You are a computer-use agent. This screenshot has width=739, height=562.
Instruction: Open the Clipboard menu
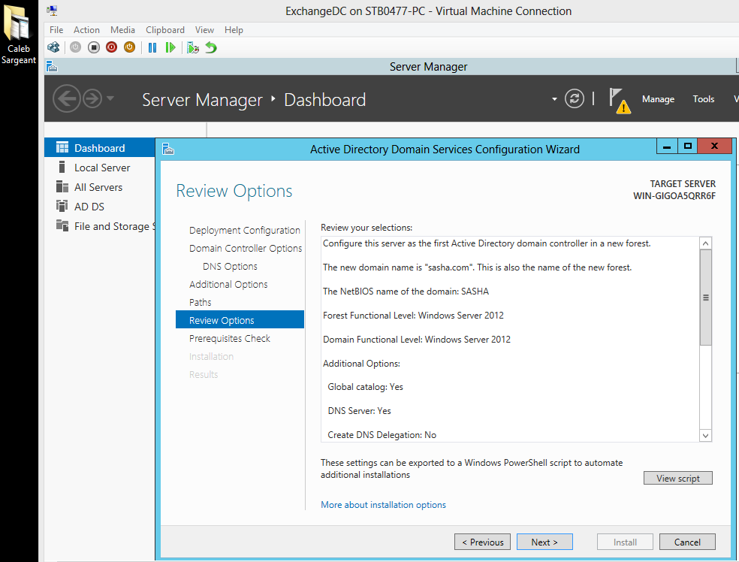[x=165, y=30]
